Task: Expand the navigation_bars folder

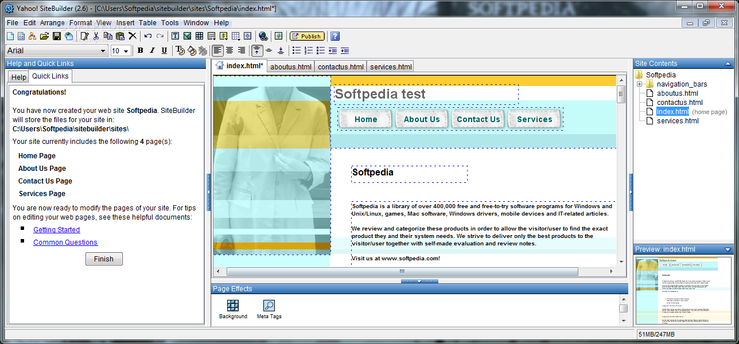Action: pos(640,84)
